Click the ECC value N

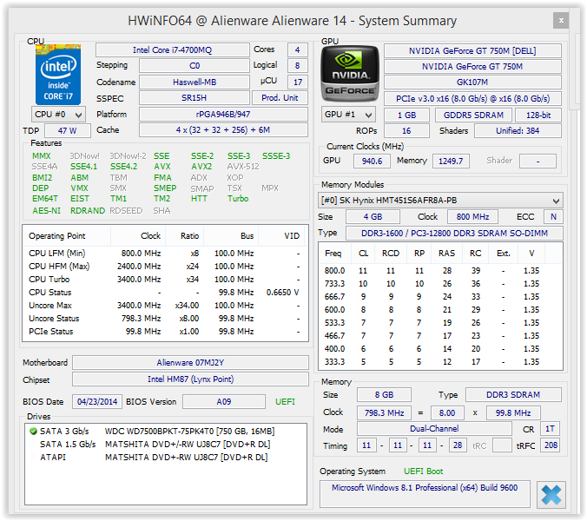553,217
